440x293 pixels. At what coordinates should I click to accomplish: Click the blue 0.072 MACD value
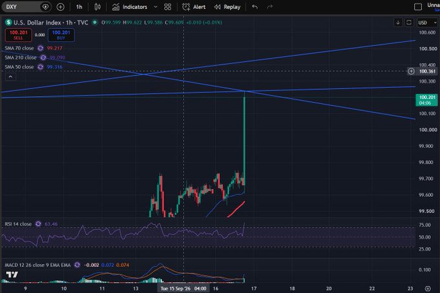[x=107, y=265]
